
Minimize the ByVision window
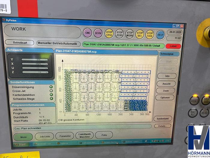pos(174,26)
